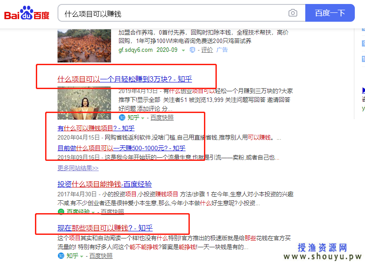This screenshot has height=265, width=365.
Task: Click the blue Zhihu icon under the first Zhihu result
Action: click(x=122, y=117)
